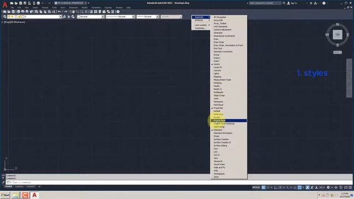Enable the Draw toolbar entry
This screenshot has height=199, width=354.
coord(228,39)
